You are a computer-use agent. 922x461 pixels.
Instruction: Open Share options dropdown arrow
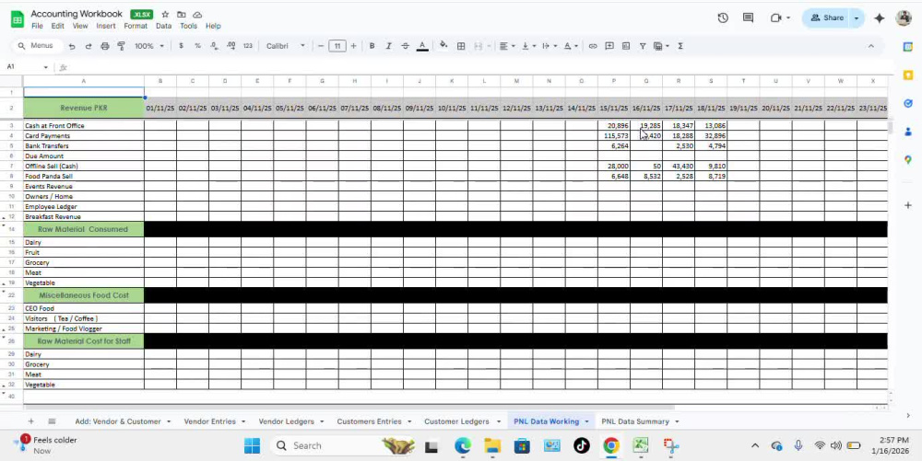pos(857,18)
